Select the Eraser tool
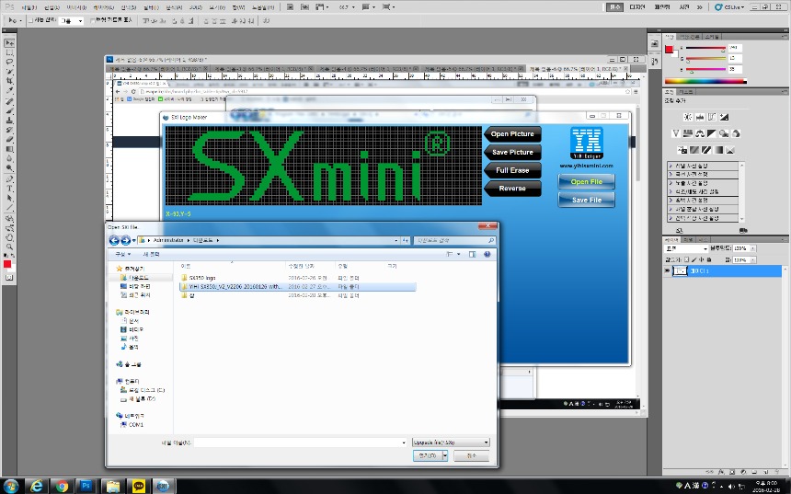The width and height of the screenshot is (791, 494). [9, 140]
